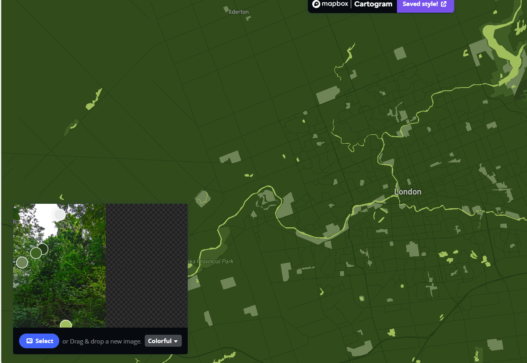527x363 pixels.
Task: Select the gray sample circle on the left edge
Action: tap(22, 262)
